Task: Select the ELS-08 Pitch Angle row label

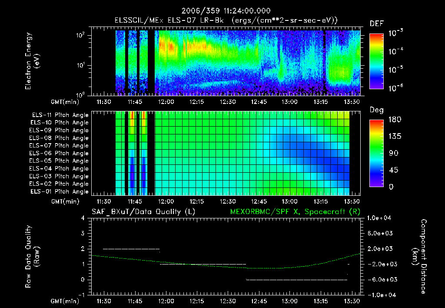Action: pos(59,138)
